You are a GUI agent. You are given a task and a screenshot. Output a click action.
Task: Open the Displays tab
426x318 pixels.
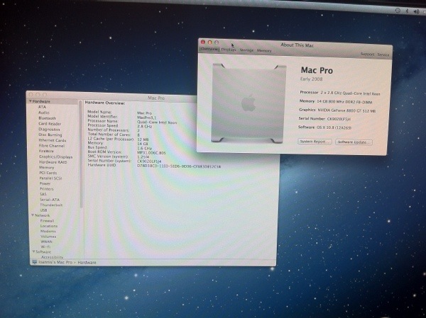click(229, 50)
